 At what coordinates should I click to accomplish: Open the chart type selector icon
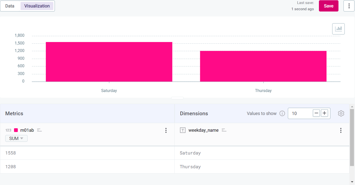[x=338, y=29]
